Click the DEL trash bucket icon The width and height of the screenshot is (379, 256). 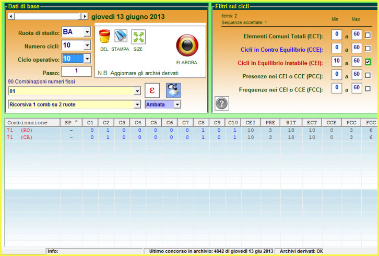point(104,36)
